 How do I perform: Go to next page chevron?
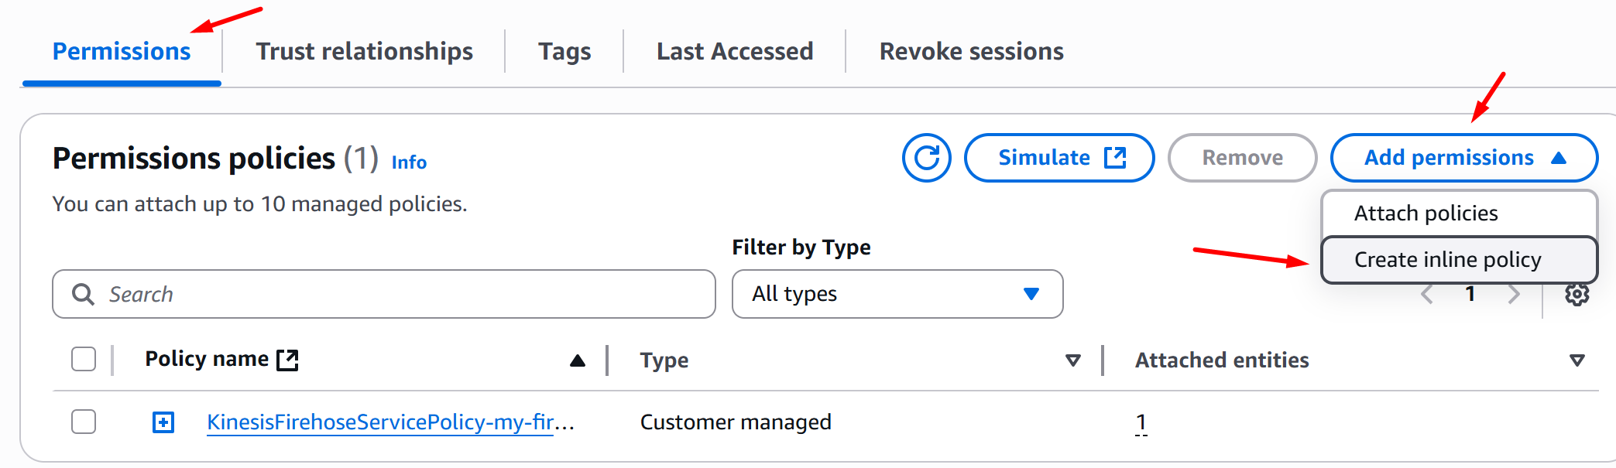coord(1514,295)
